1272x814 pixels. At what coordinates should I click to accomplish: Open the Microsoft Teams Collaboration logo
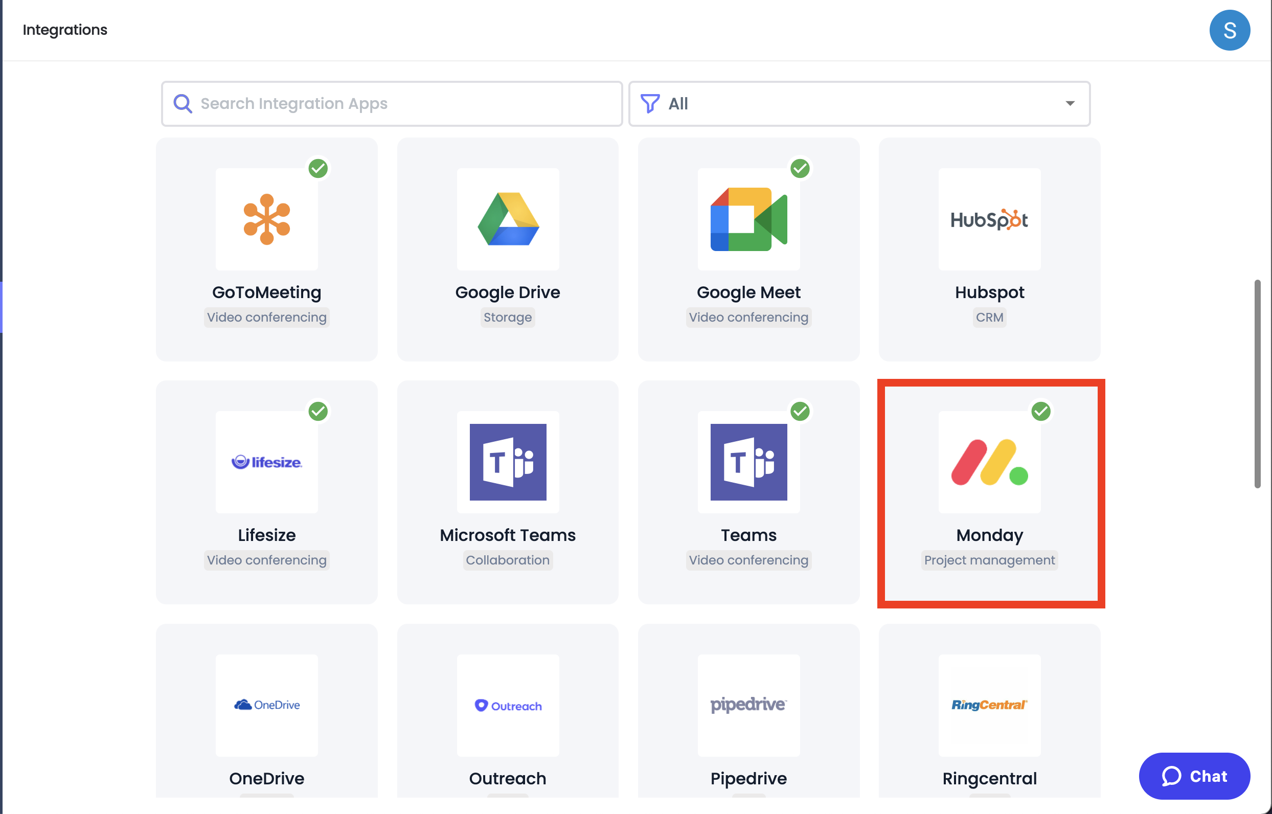click(508, 462)
